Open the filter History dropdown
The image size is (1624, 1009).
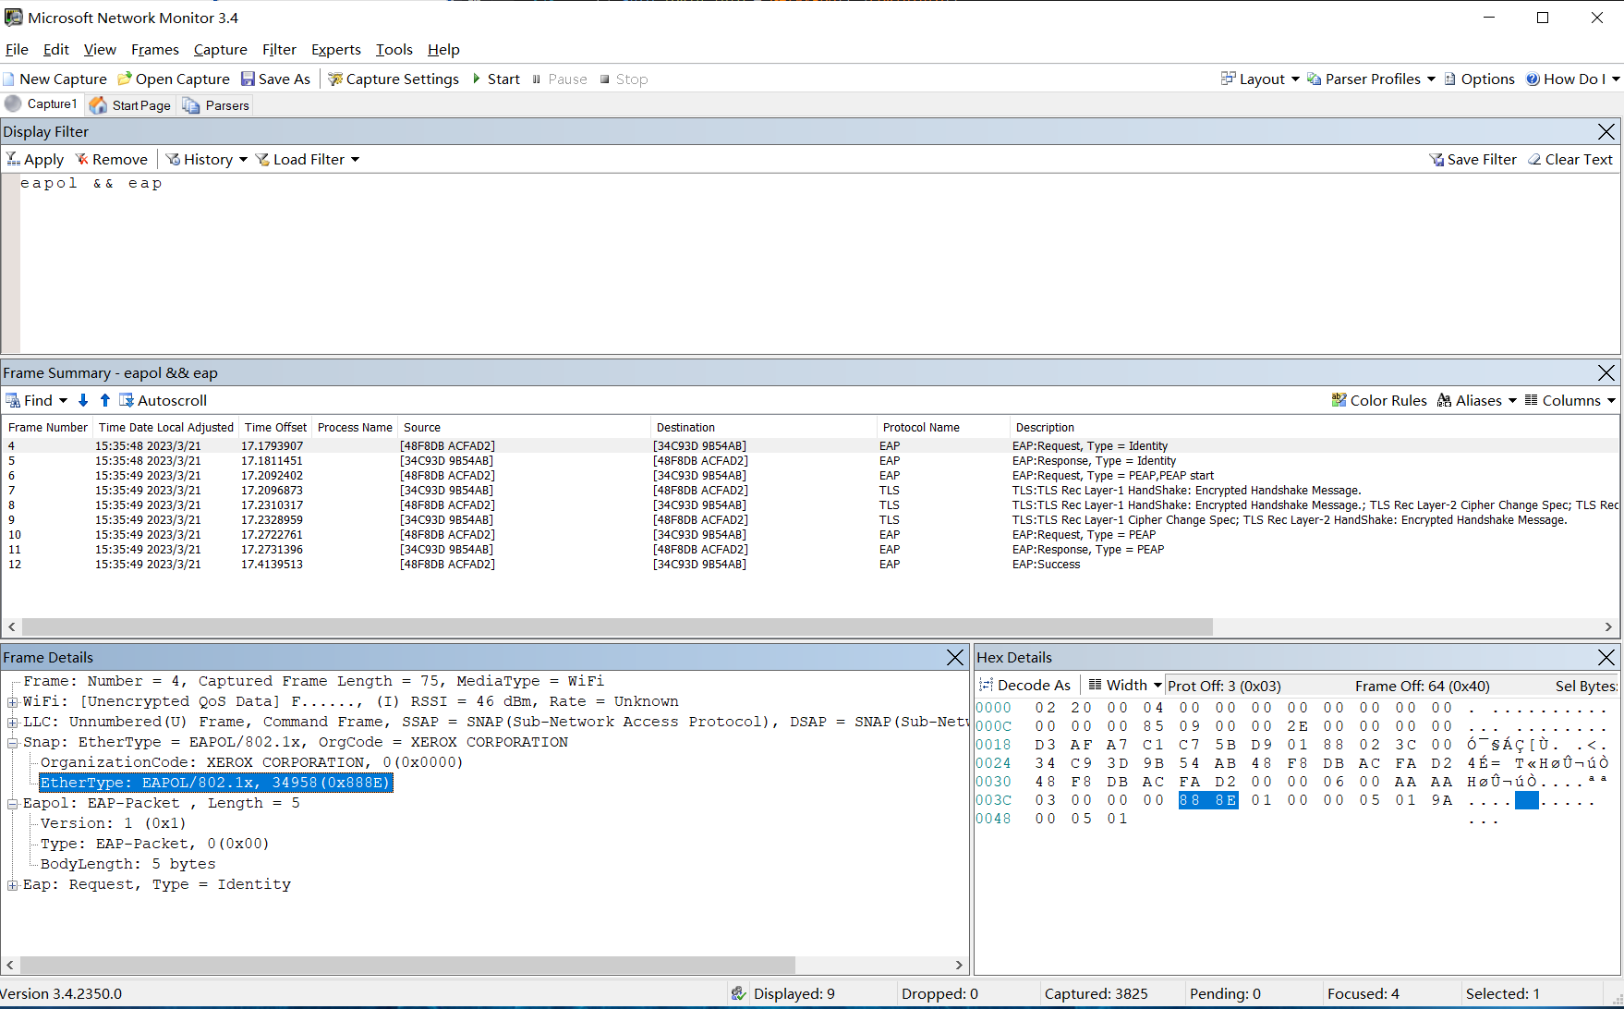[206, 160]
